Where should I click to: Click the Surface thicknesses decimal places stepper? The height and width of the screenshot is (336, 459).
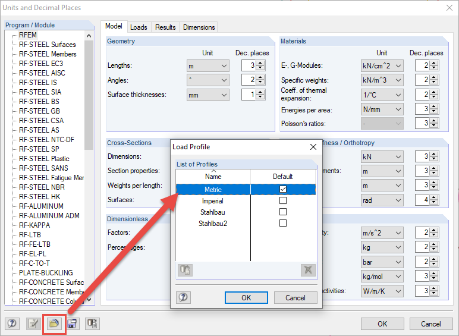coord(260,95)
